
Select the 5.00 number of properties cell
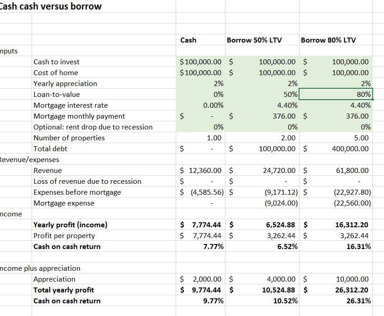(336, 138)
